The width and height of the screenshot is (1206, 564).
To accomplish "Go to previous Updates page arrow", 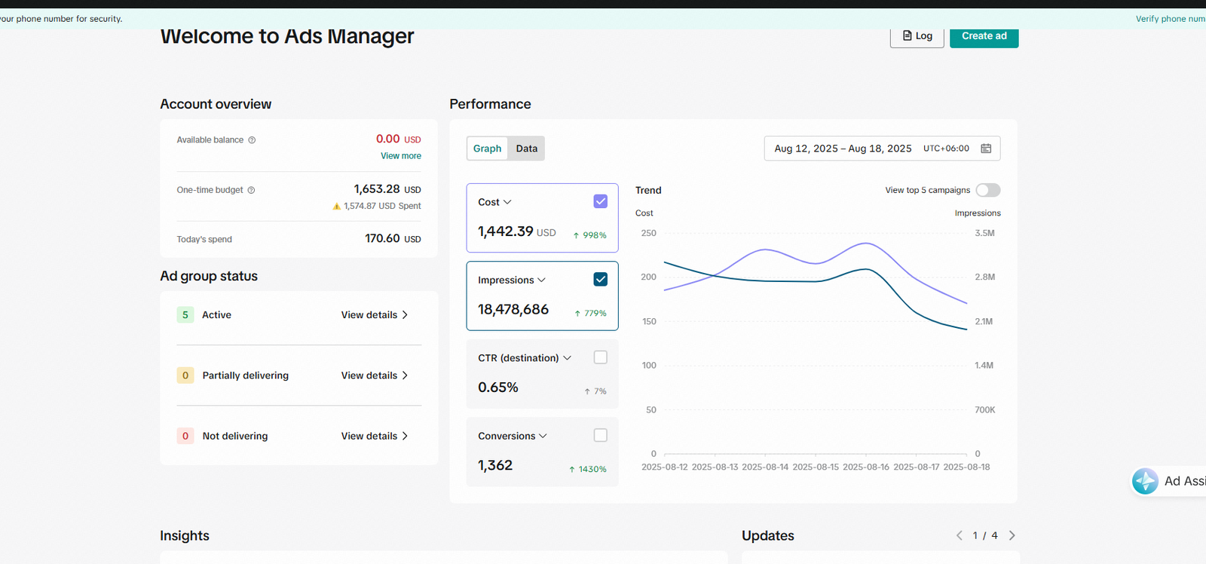I will pyautogui.click(x=959, y=535).
